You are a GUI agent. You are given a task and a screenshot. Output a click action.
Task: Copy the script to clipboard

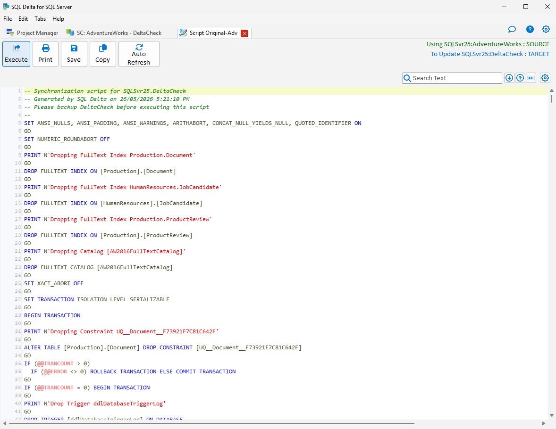tap(102, 54)
